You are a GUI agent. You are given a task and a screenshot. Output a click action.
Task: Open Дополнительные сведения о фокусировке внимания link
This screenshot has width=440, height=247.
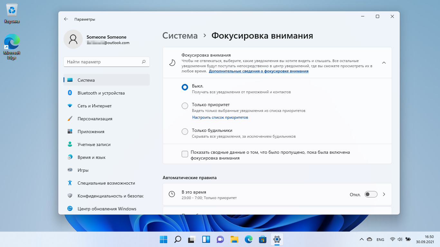[x=259, y=71]
